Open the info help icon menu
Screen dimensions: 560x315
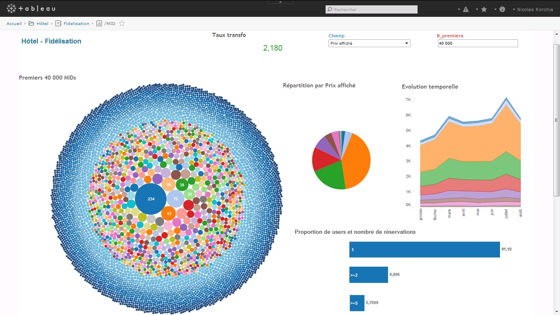[502, 9]
